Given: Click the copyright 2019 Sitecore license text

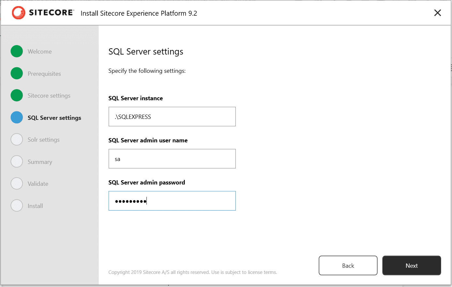Looking at the screenshot, I should coord(193,272).
